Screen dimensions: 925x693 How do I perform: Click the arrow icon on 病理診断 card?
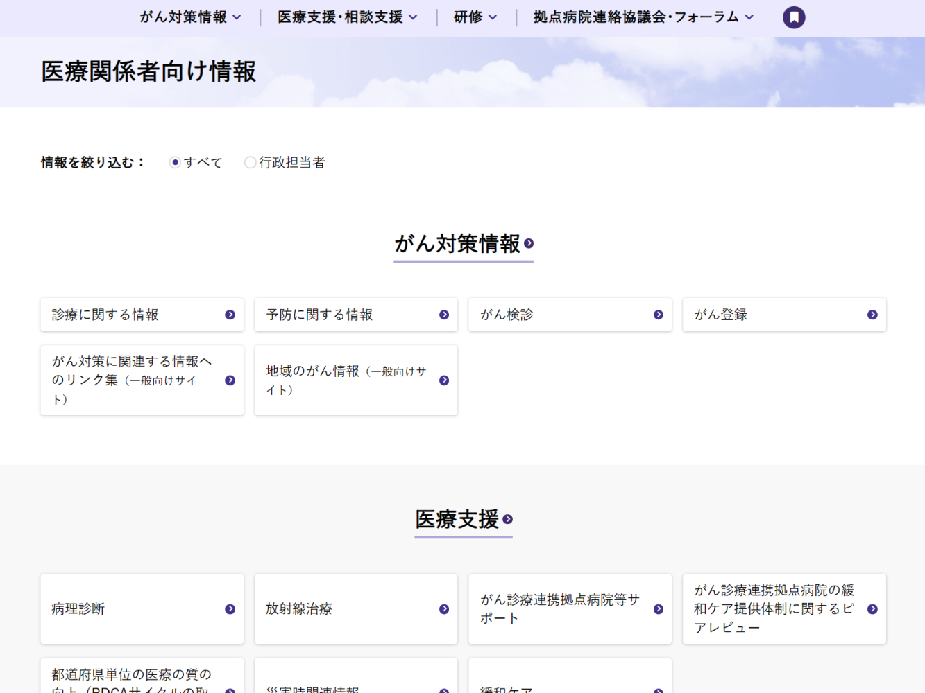(x=230, y=609)
